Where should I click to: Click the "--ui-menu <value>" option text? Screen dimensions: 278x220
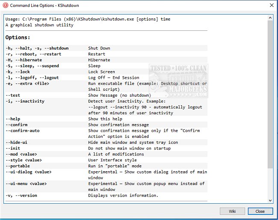point(26,184)
